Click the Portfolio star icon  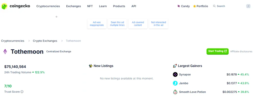click(195, 6)
